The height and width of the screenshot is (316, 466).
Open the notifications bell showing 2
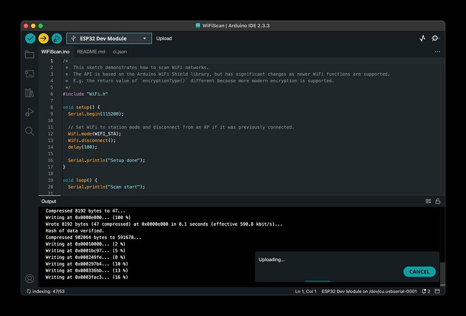pos(426,291)
